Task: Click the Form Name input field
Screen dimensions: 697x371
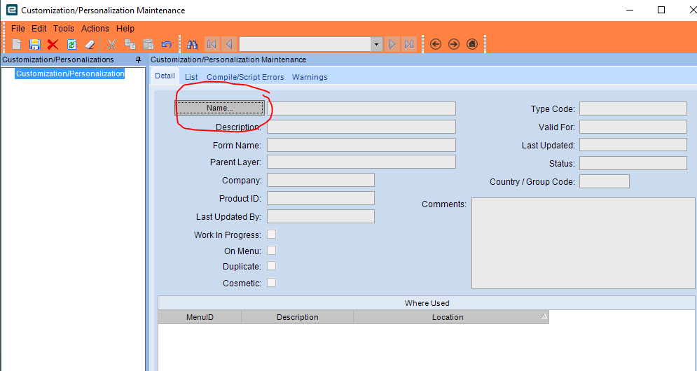Action: [x=361, y=145]
